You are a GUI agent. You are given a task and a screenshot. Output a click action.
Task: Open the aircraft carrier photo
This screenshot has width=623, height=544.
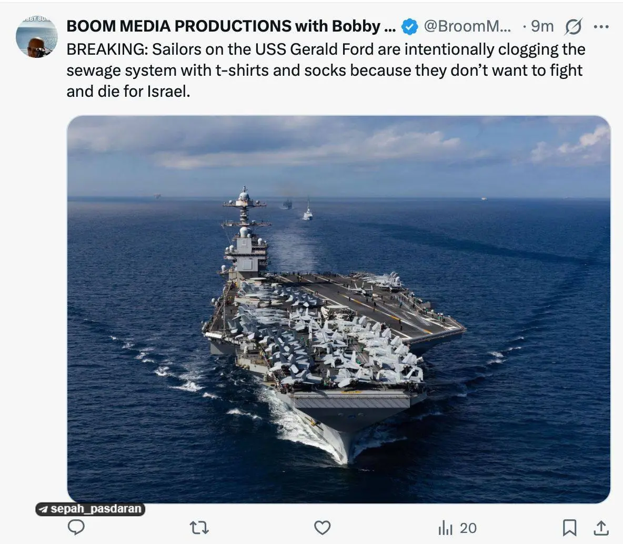pos(338,309)
